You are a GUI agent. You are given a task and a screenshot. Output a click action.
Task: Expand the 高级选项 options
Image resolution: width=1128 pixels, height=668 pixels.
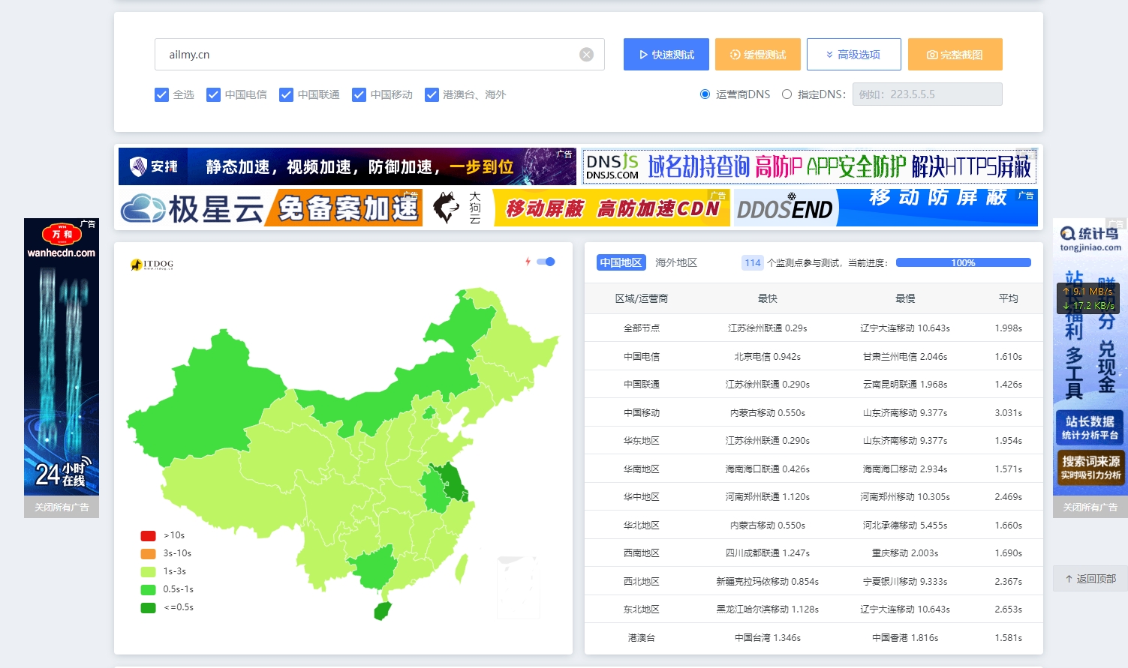pos(853,55)
